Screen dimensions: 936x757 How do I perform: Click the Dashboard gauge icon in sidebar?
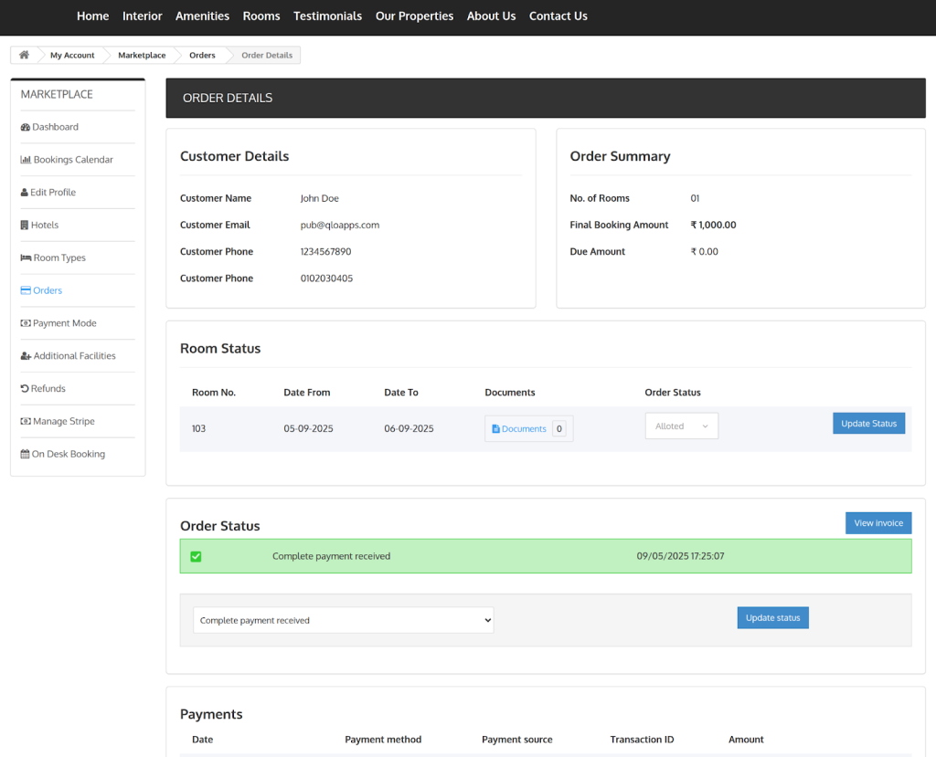pos(25,127)
